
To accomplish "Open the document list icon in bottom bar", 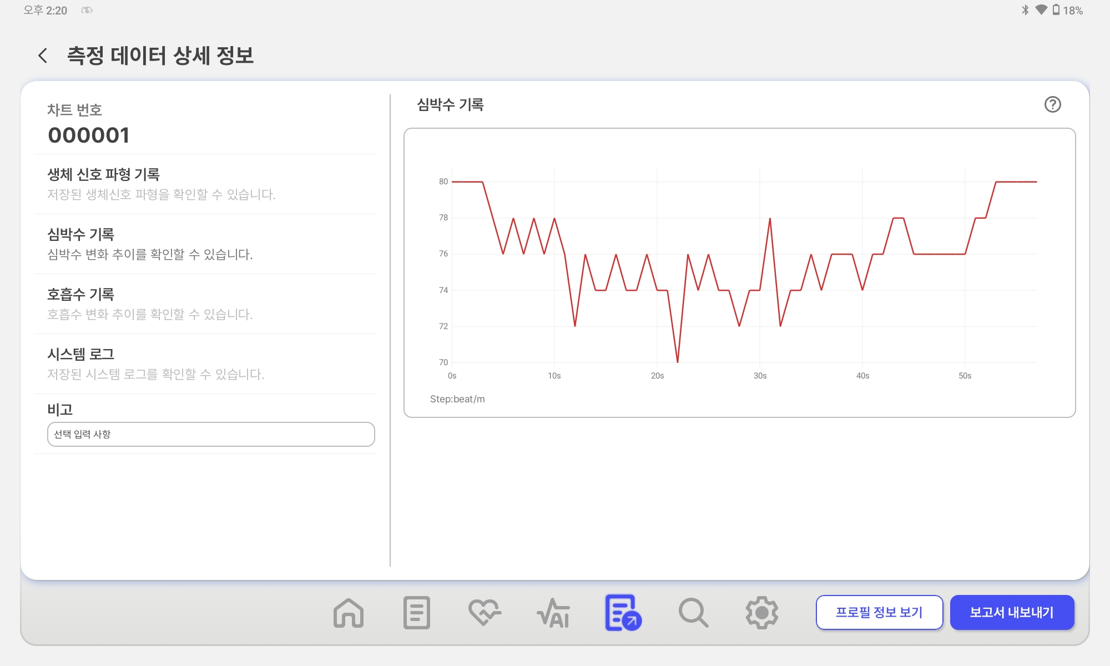I will 417,613.
